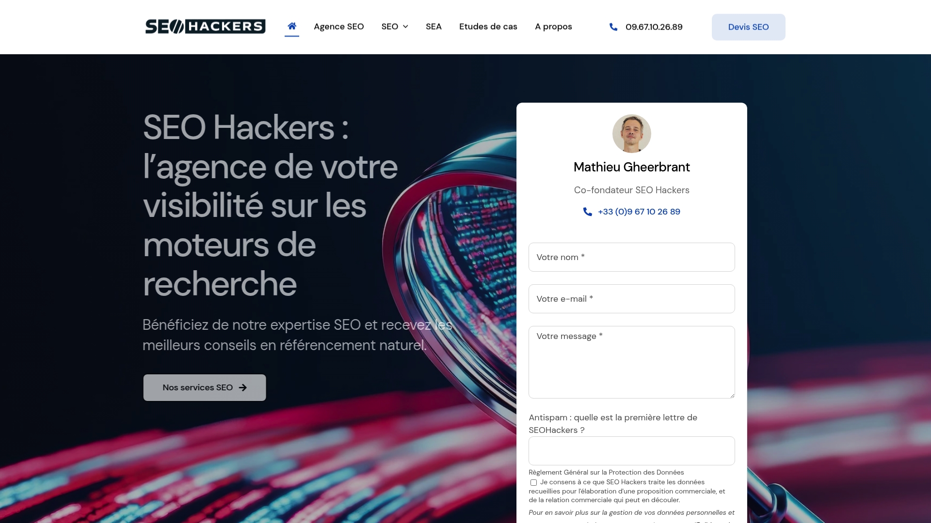This screenshot has width=931, height=523.
Task: Click arrow icon on Nos services SEO
Action: coord(243,387)
